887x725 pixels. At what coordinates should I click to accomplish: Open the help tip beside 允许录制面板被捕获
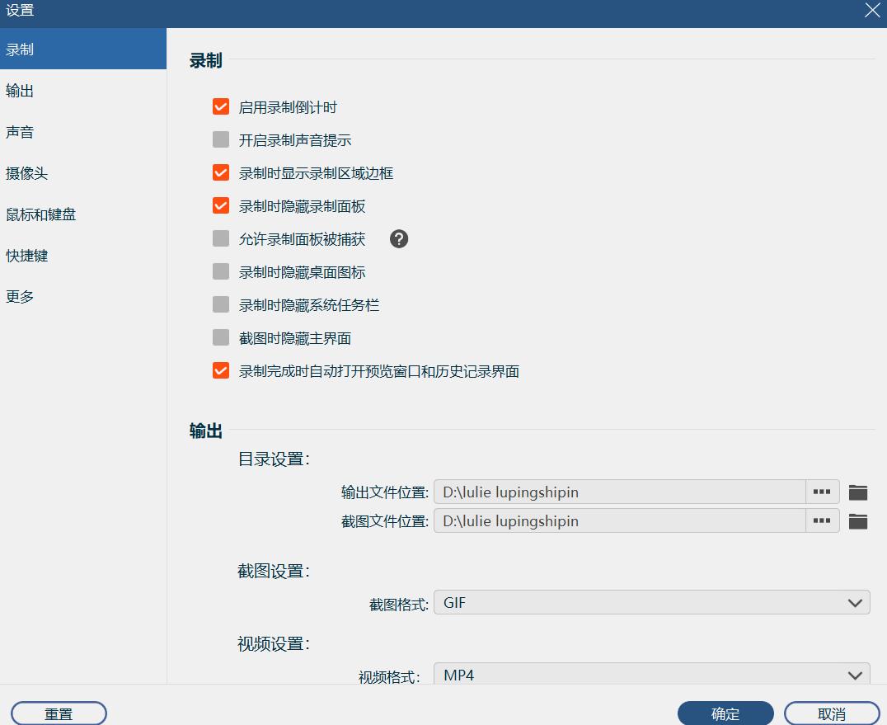coord(399,239)
